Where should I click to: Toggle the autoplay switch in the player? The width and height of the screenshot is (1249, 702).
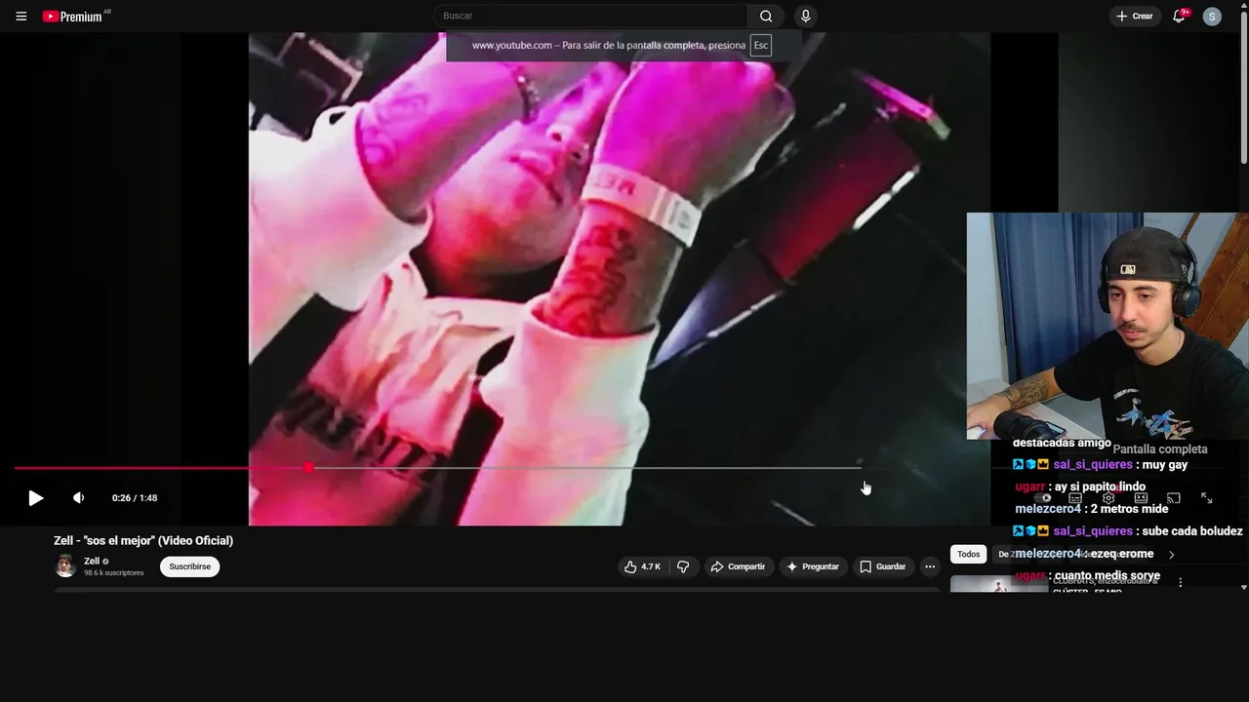point(1042,498)
